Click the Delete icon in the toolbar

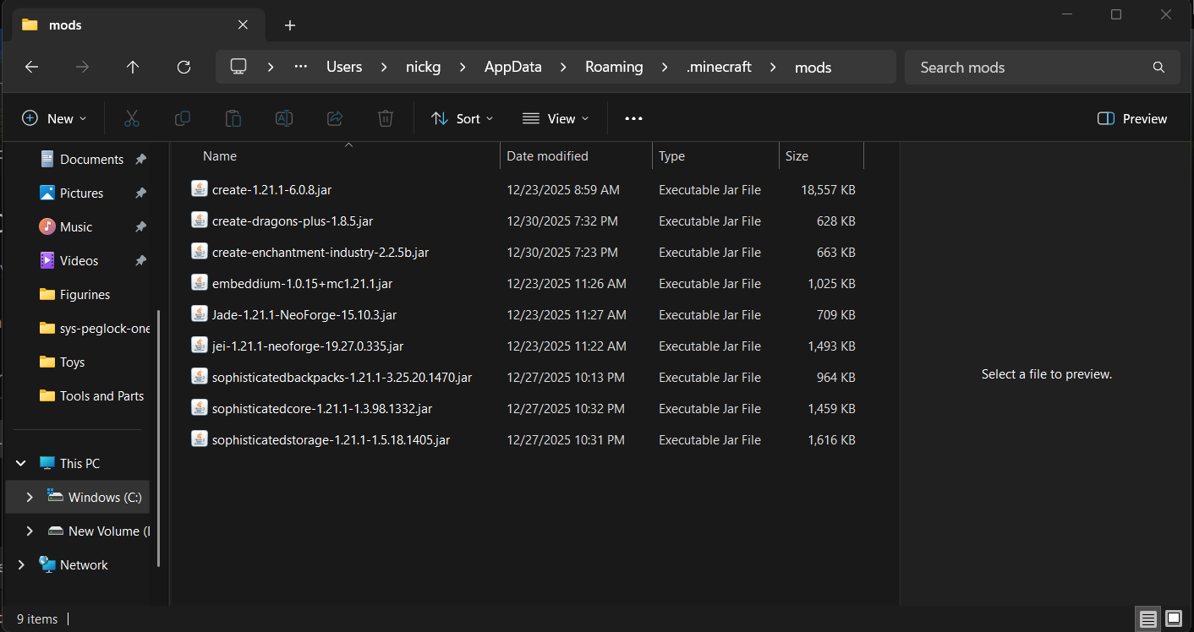[386, 118]
